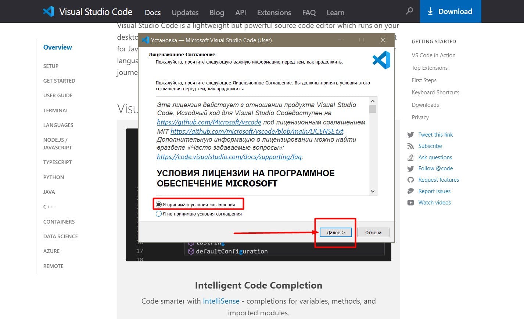
Task: Open Downloads link in Getting Started
Action: tap(425, 105)
